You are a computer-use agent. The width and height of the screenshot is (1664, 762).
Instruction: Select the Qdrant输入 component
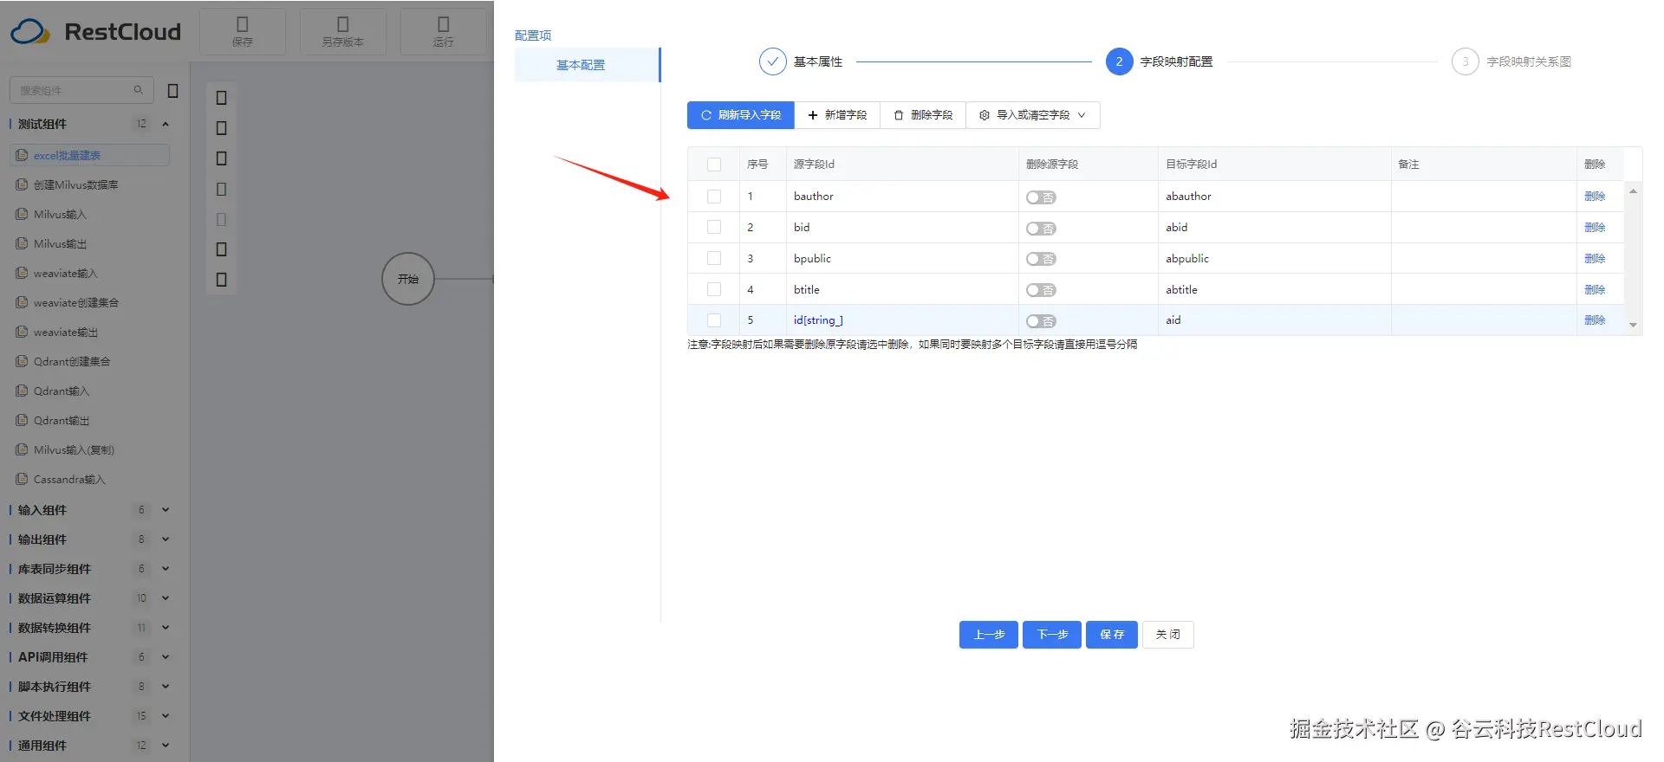[x=61, y=391]
